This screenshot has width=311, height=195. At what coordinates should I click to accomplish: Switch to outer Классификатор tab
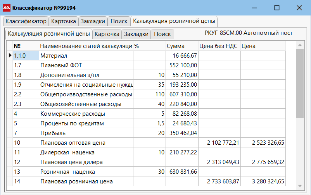click(x=26, y=21)
